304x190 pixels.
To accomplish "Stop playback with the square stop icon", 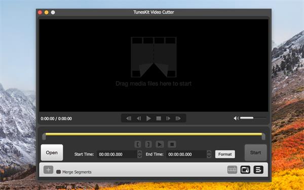I will (159, 118).
